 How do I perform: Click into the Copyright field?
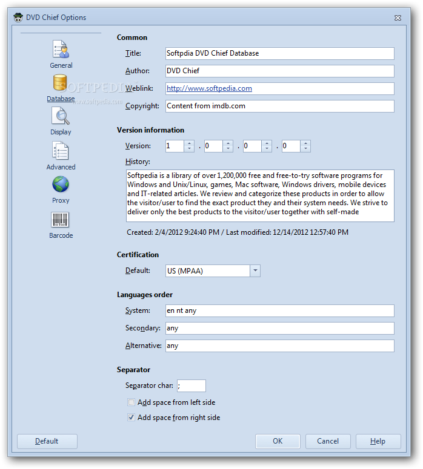coord(280,106)
